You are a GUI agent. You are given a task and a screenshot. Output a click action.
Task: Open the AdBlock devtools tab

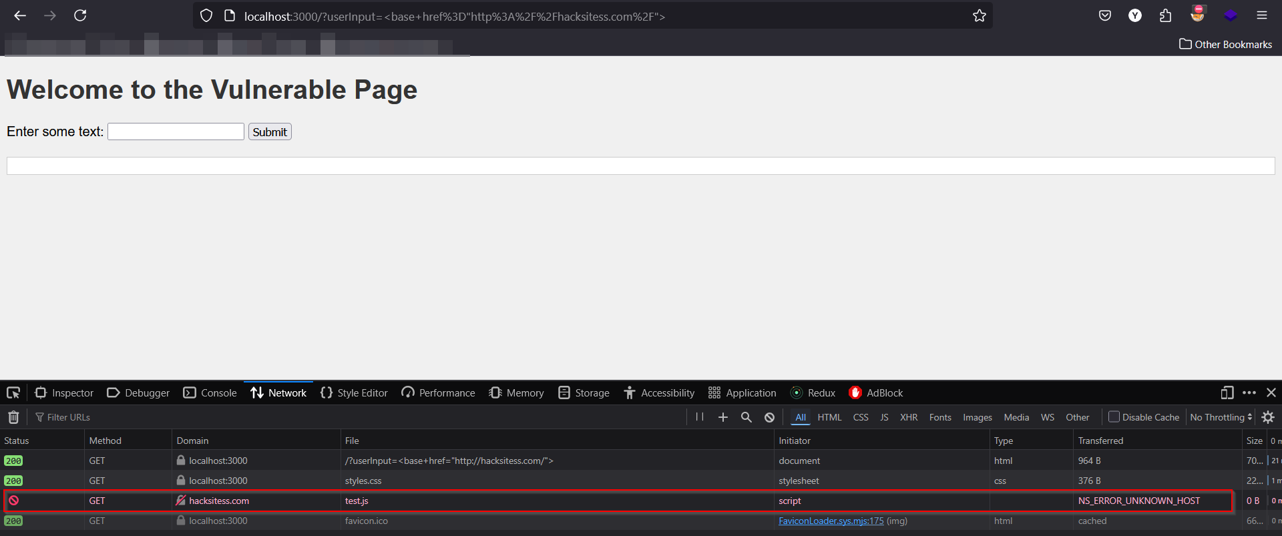tap(875, 392)
